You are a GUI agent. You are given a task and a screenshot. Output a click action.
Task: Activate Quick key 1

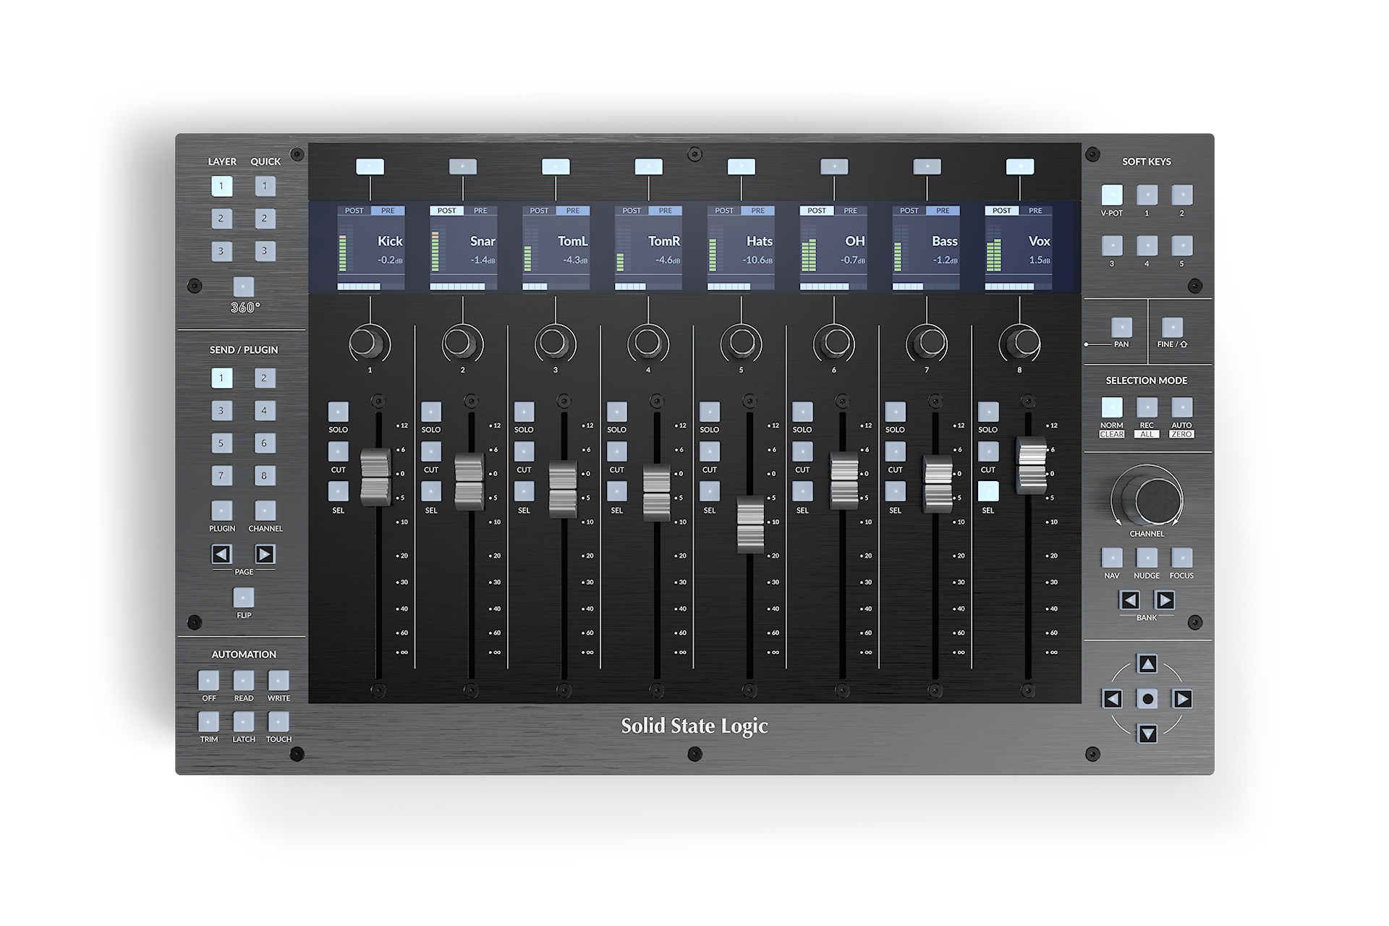(x=265, y=186)
